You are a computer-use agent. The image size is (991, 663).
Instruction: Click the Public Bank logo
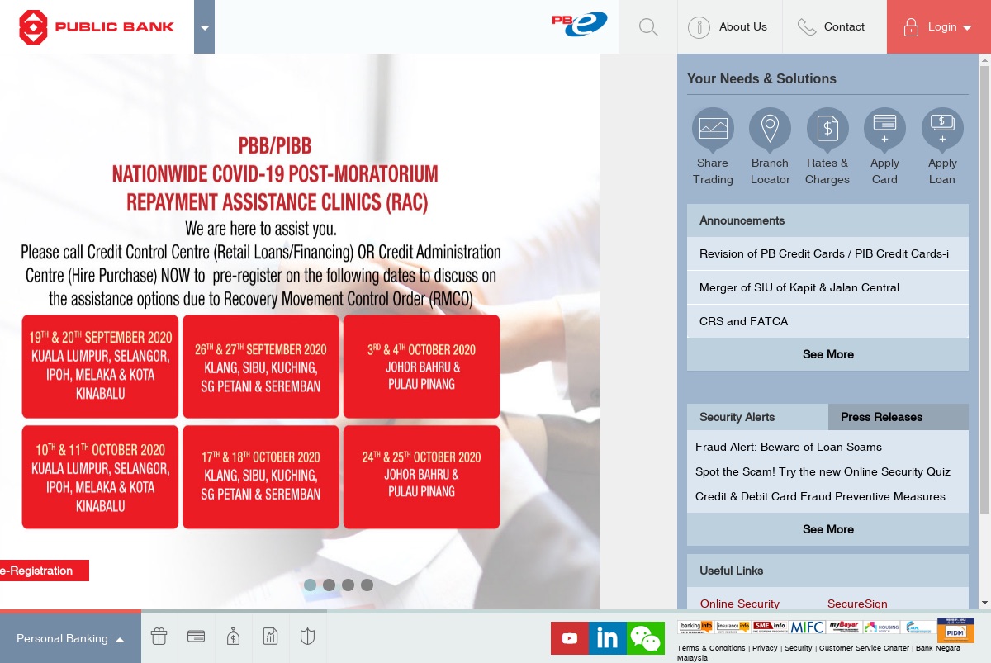(x=97, y=27)
